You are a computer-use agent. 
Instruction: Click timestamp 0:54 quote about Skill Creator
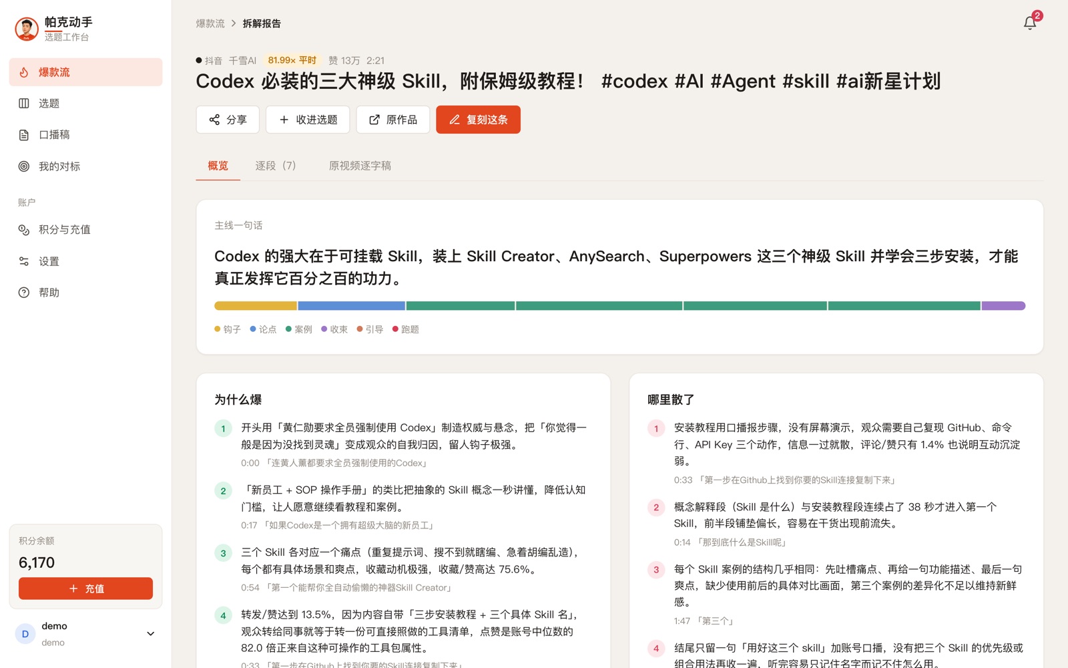348,588
